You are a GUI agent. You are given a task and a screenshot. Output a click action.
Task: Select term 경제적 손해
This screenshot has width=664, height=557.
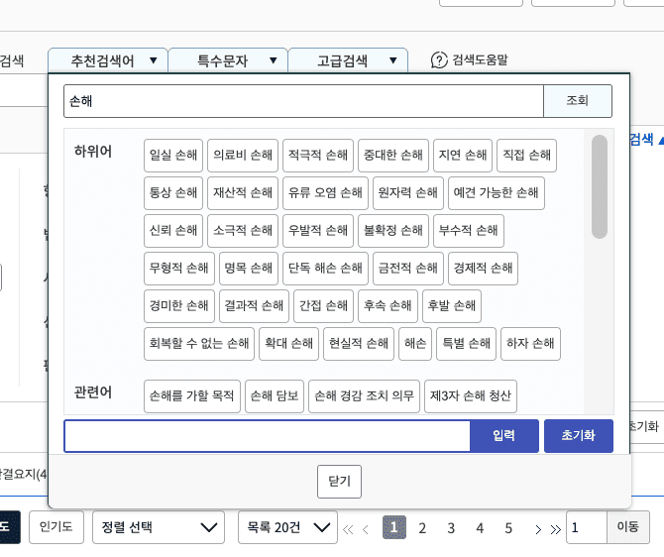tap(484, 269)
